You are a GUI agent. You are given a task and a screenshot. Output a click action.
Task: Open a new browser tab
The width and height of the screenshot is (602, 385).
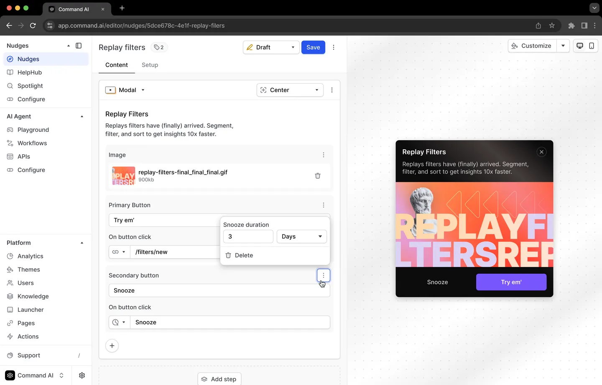pyautogui.click(x=122, y=8)
